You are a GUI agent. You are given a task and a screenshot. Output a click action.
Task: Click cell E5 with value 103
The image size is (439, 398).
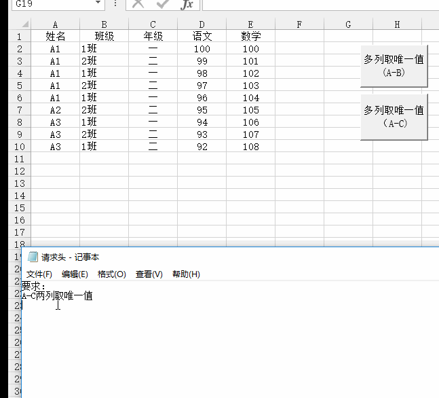click(x=250, y=85)
